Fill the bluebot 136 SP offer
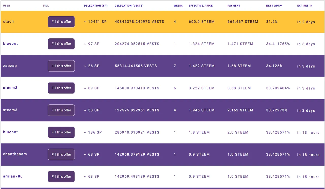325x189 pixels. pos(61,132)
